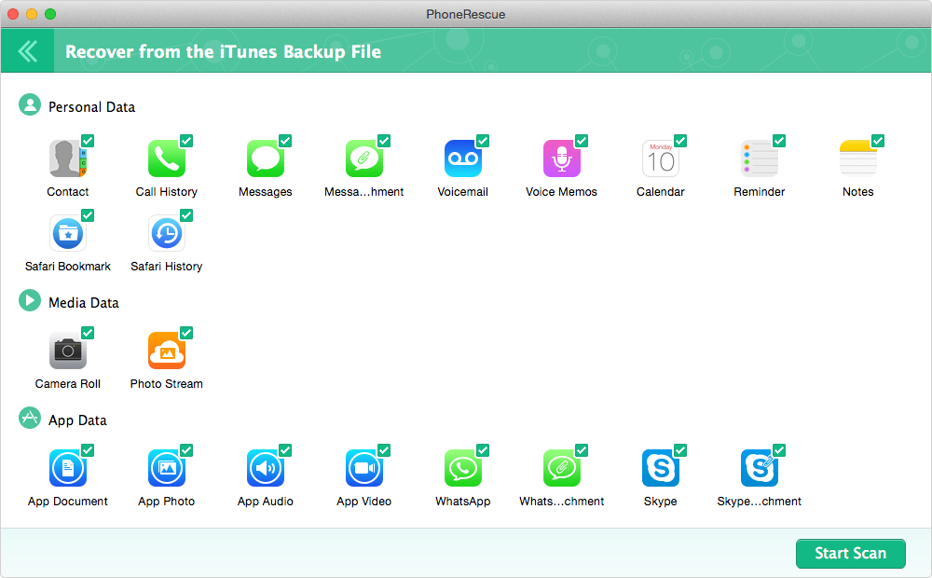Click the App Data section icon
932x578 pixels.
[30, 418]
